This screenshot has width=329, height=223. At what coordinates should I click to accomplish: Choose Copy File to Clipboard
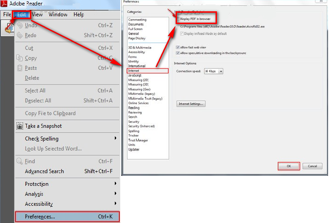click(x=67, y=113)
